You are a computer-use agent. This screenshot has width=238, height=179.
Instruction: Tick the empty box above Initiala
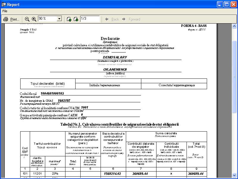pyautogui.click(x=108, y=81)
